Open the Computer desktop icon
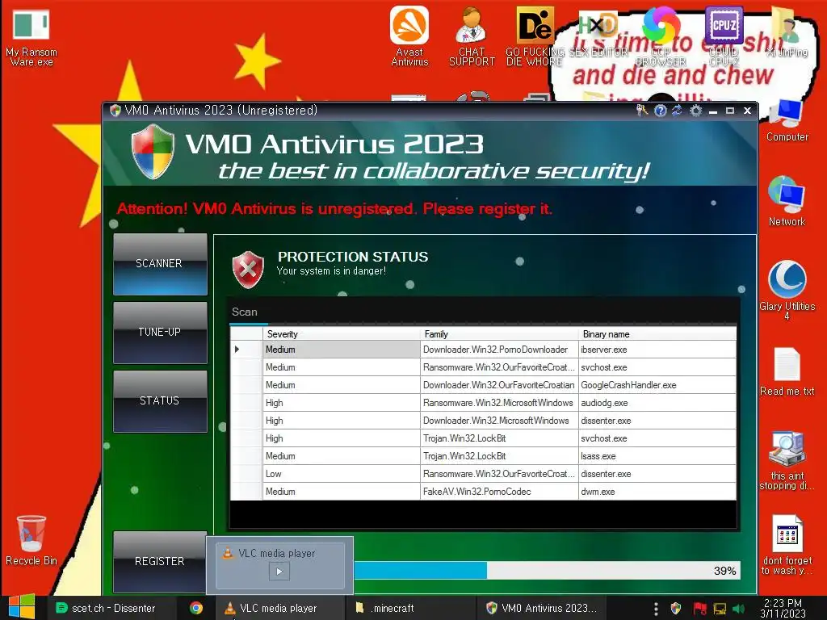 tap(787, 120)
